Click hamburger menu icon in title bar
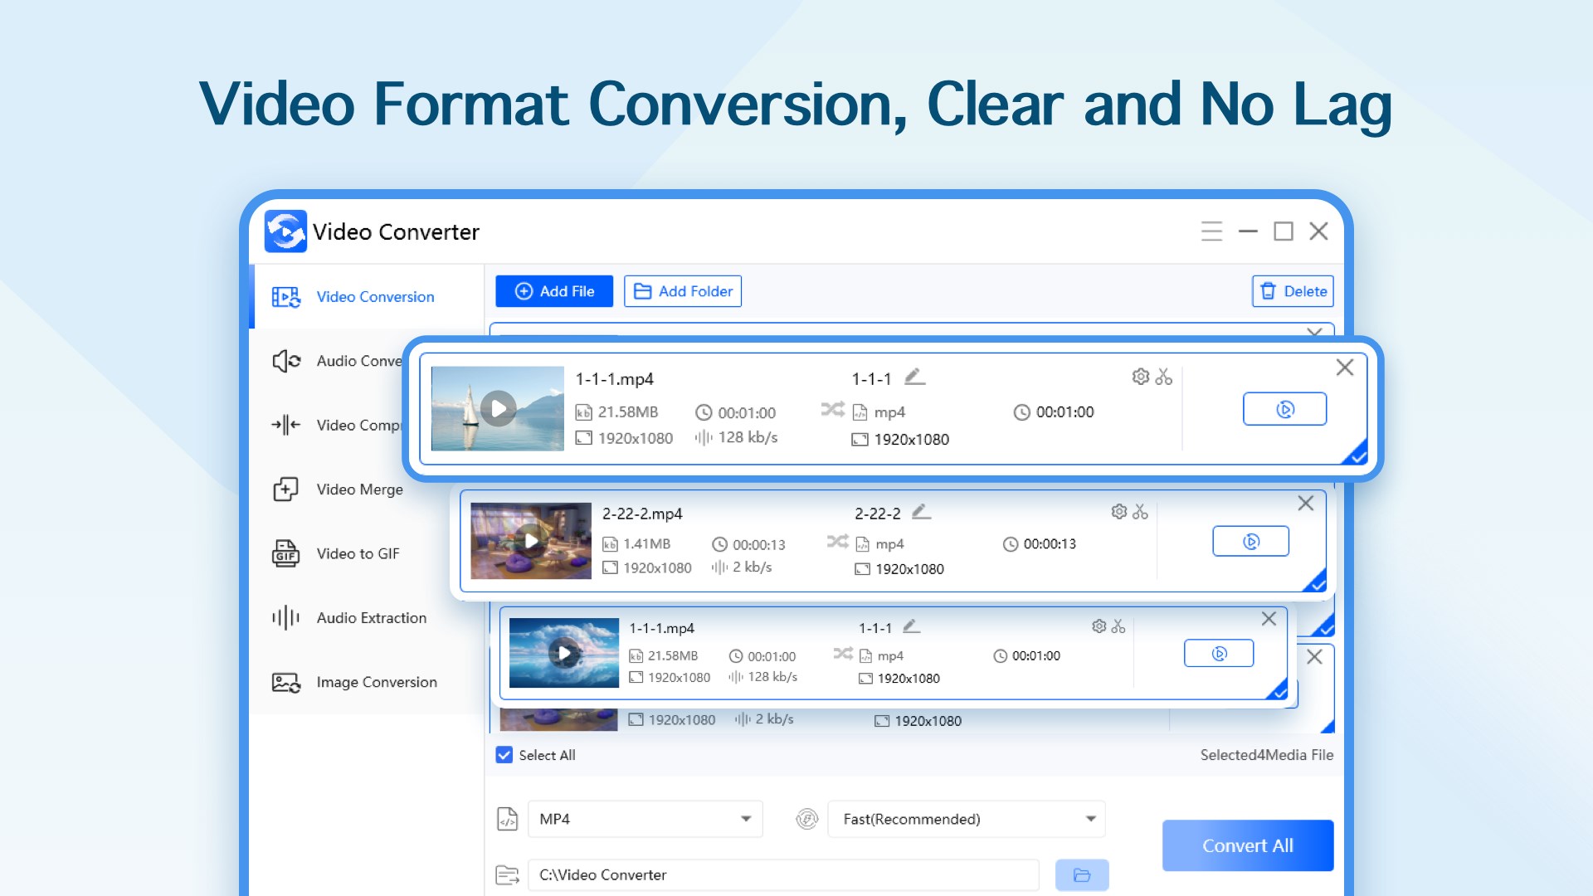Viewport: 1593px width, 896px height. click(x=1211, y=231)
